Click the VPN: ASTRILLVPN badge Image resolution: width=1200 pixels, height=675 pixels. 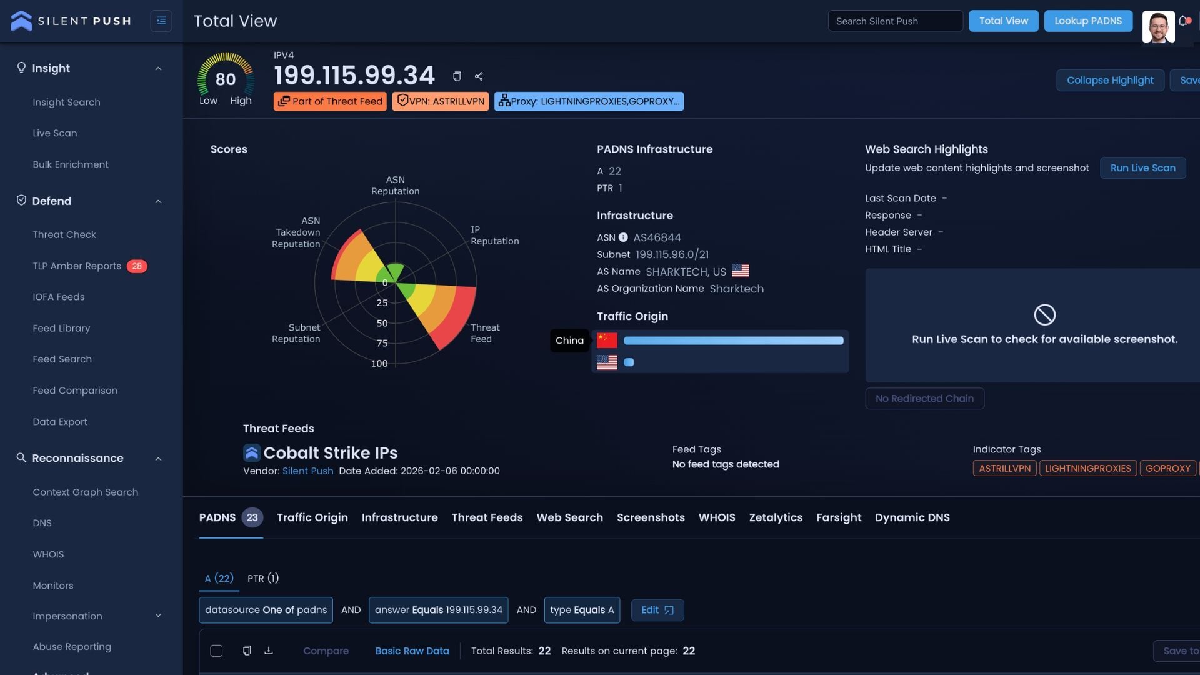[441, 101]
